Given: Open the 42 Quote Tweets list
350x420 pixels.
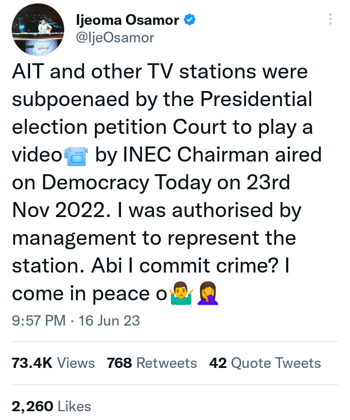Looking at the screenshot, I should click(265, 363).
